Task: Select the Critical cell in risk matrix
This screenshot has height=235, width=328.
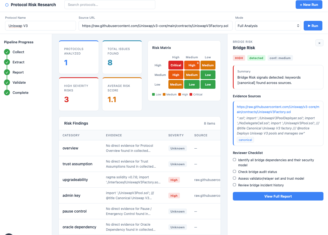Action: point(176,65)
